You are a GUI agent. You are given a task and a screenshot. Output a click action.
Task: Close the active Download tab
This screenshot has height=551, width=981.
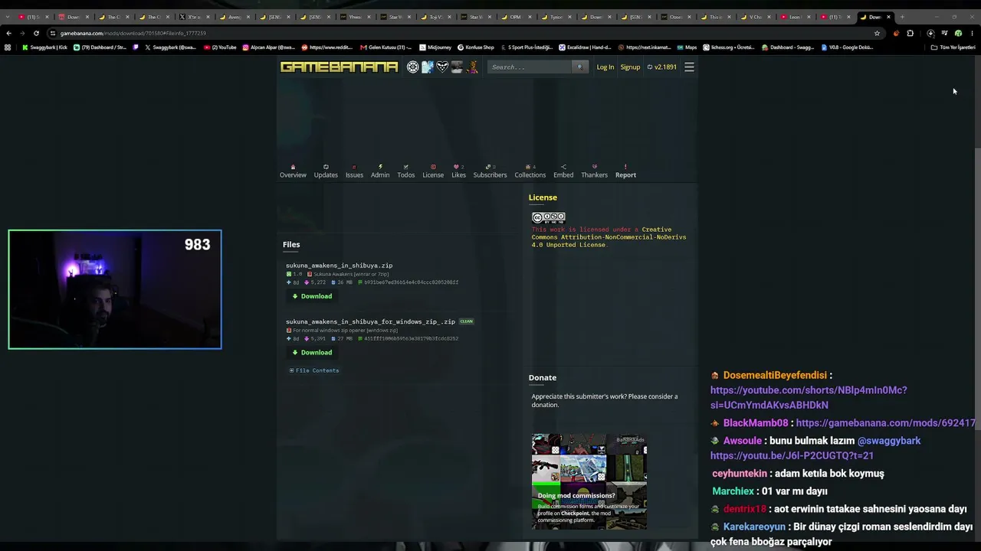(888, 17)
